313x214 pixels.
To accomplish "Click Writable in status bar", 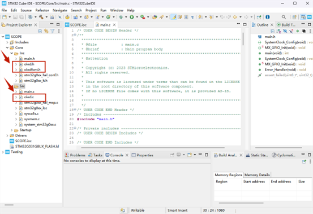I will point(138,211).
